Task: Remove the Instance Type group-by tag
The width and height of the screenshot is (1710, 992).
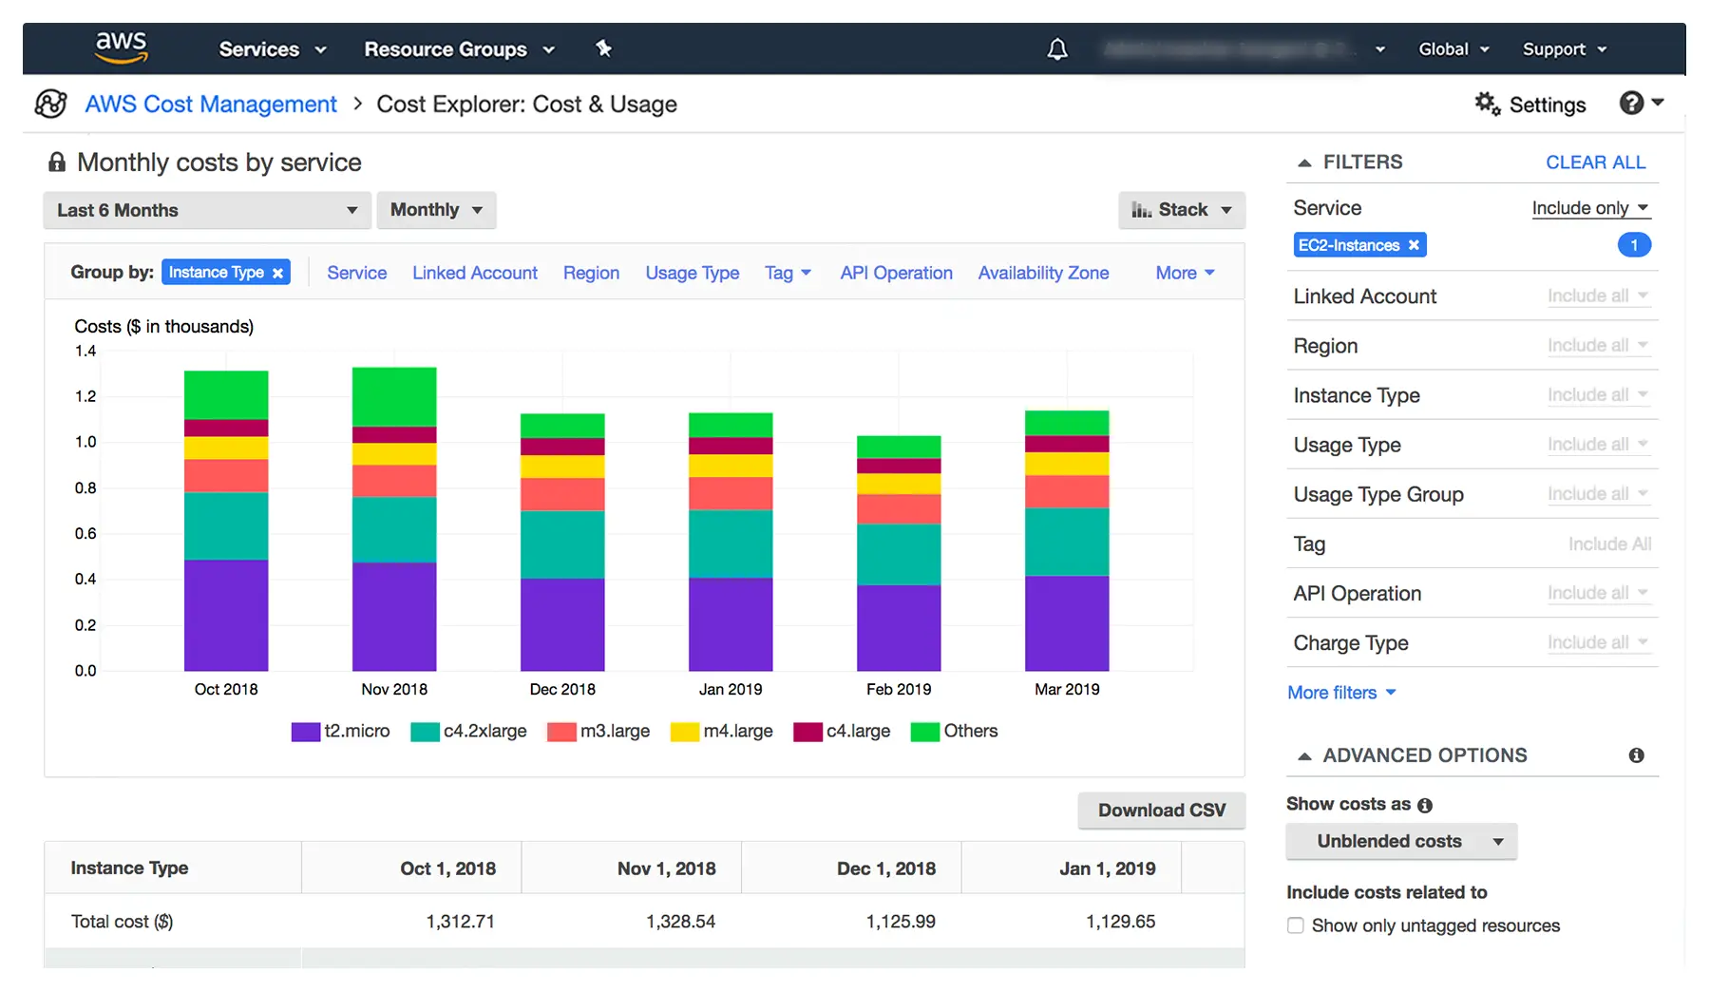Action: coord(277,274)
